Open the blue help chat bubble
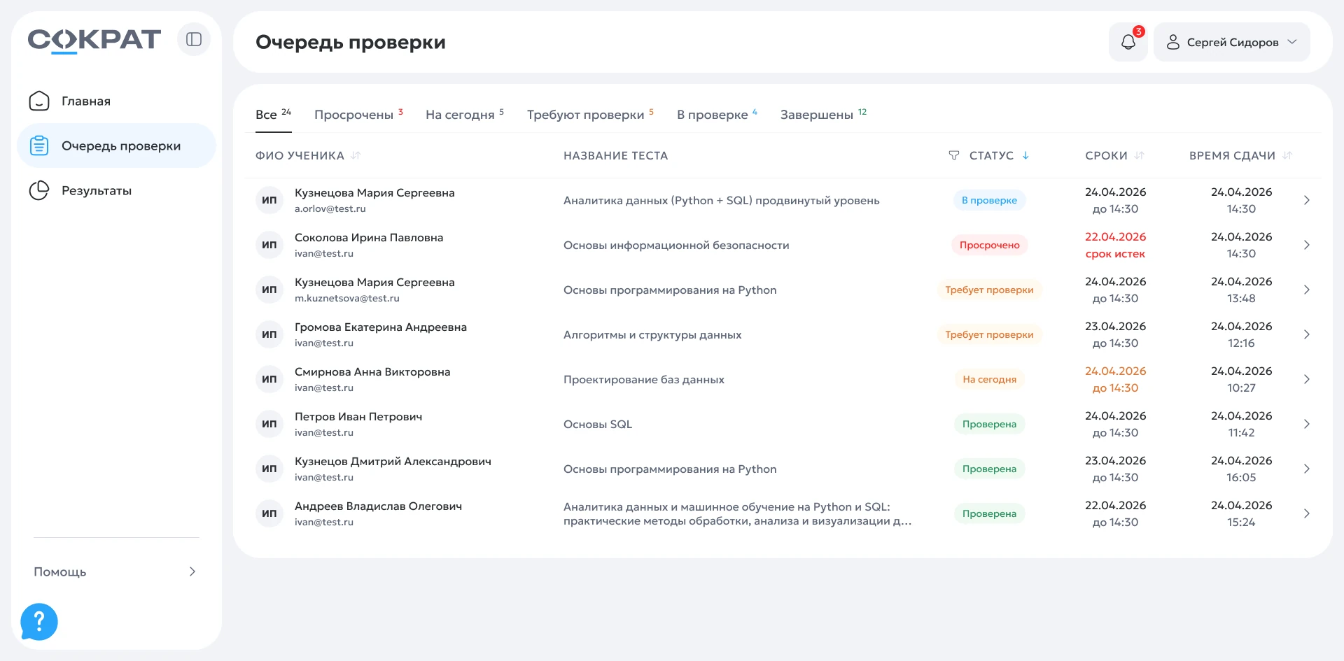Viewport: 1344px width, 661px height. pyautogui.click(x=39, y=622)
